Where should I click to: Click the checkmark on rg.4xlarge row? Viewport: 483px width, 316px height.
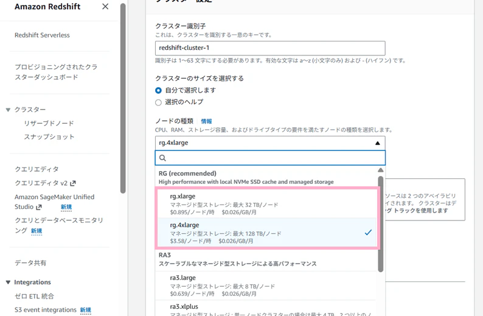[x=368, y=233]
